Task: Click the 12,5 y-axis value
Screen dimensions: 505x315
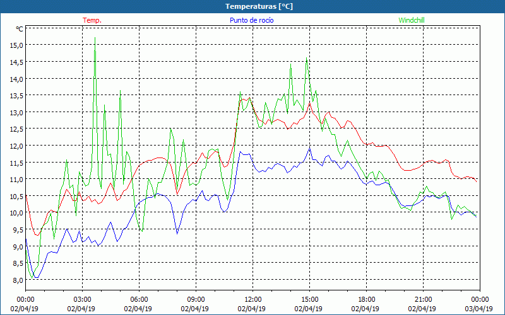Action: click(17, 130)
